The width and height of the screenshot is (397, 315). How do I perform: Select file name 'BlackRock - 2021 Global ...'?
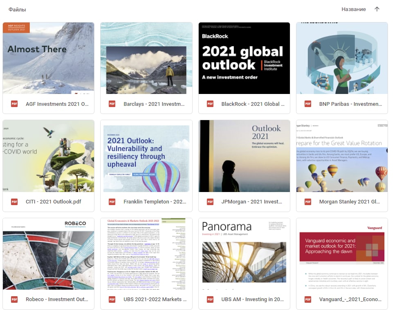click(253, 104)
